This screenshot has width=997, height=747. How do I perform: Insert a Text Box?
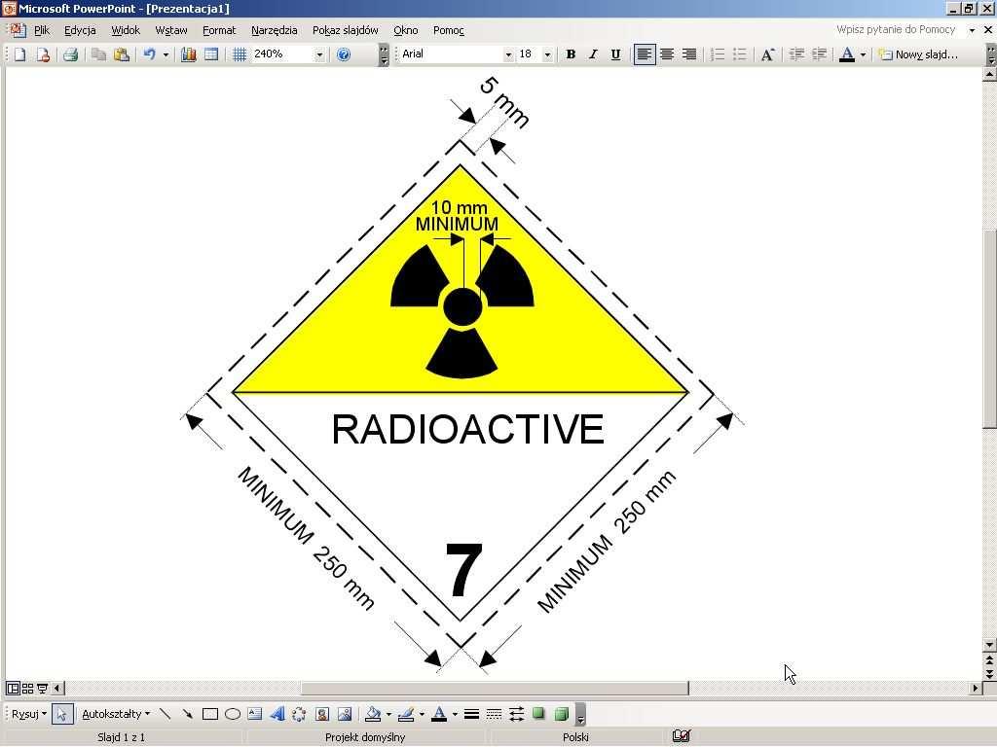255,714
